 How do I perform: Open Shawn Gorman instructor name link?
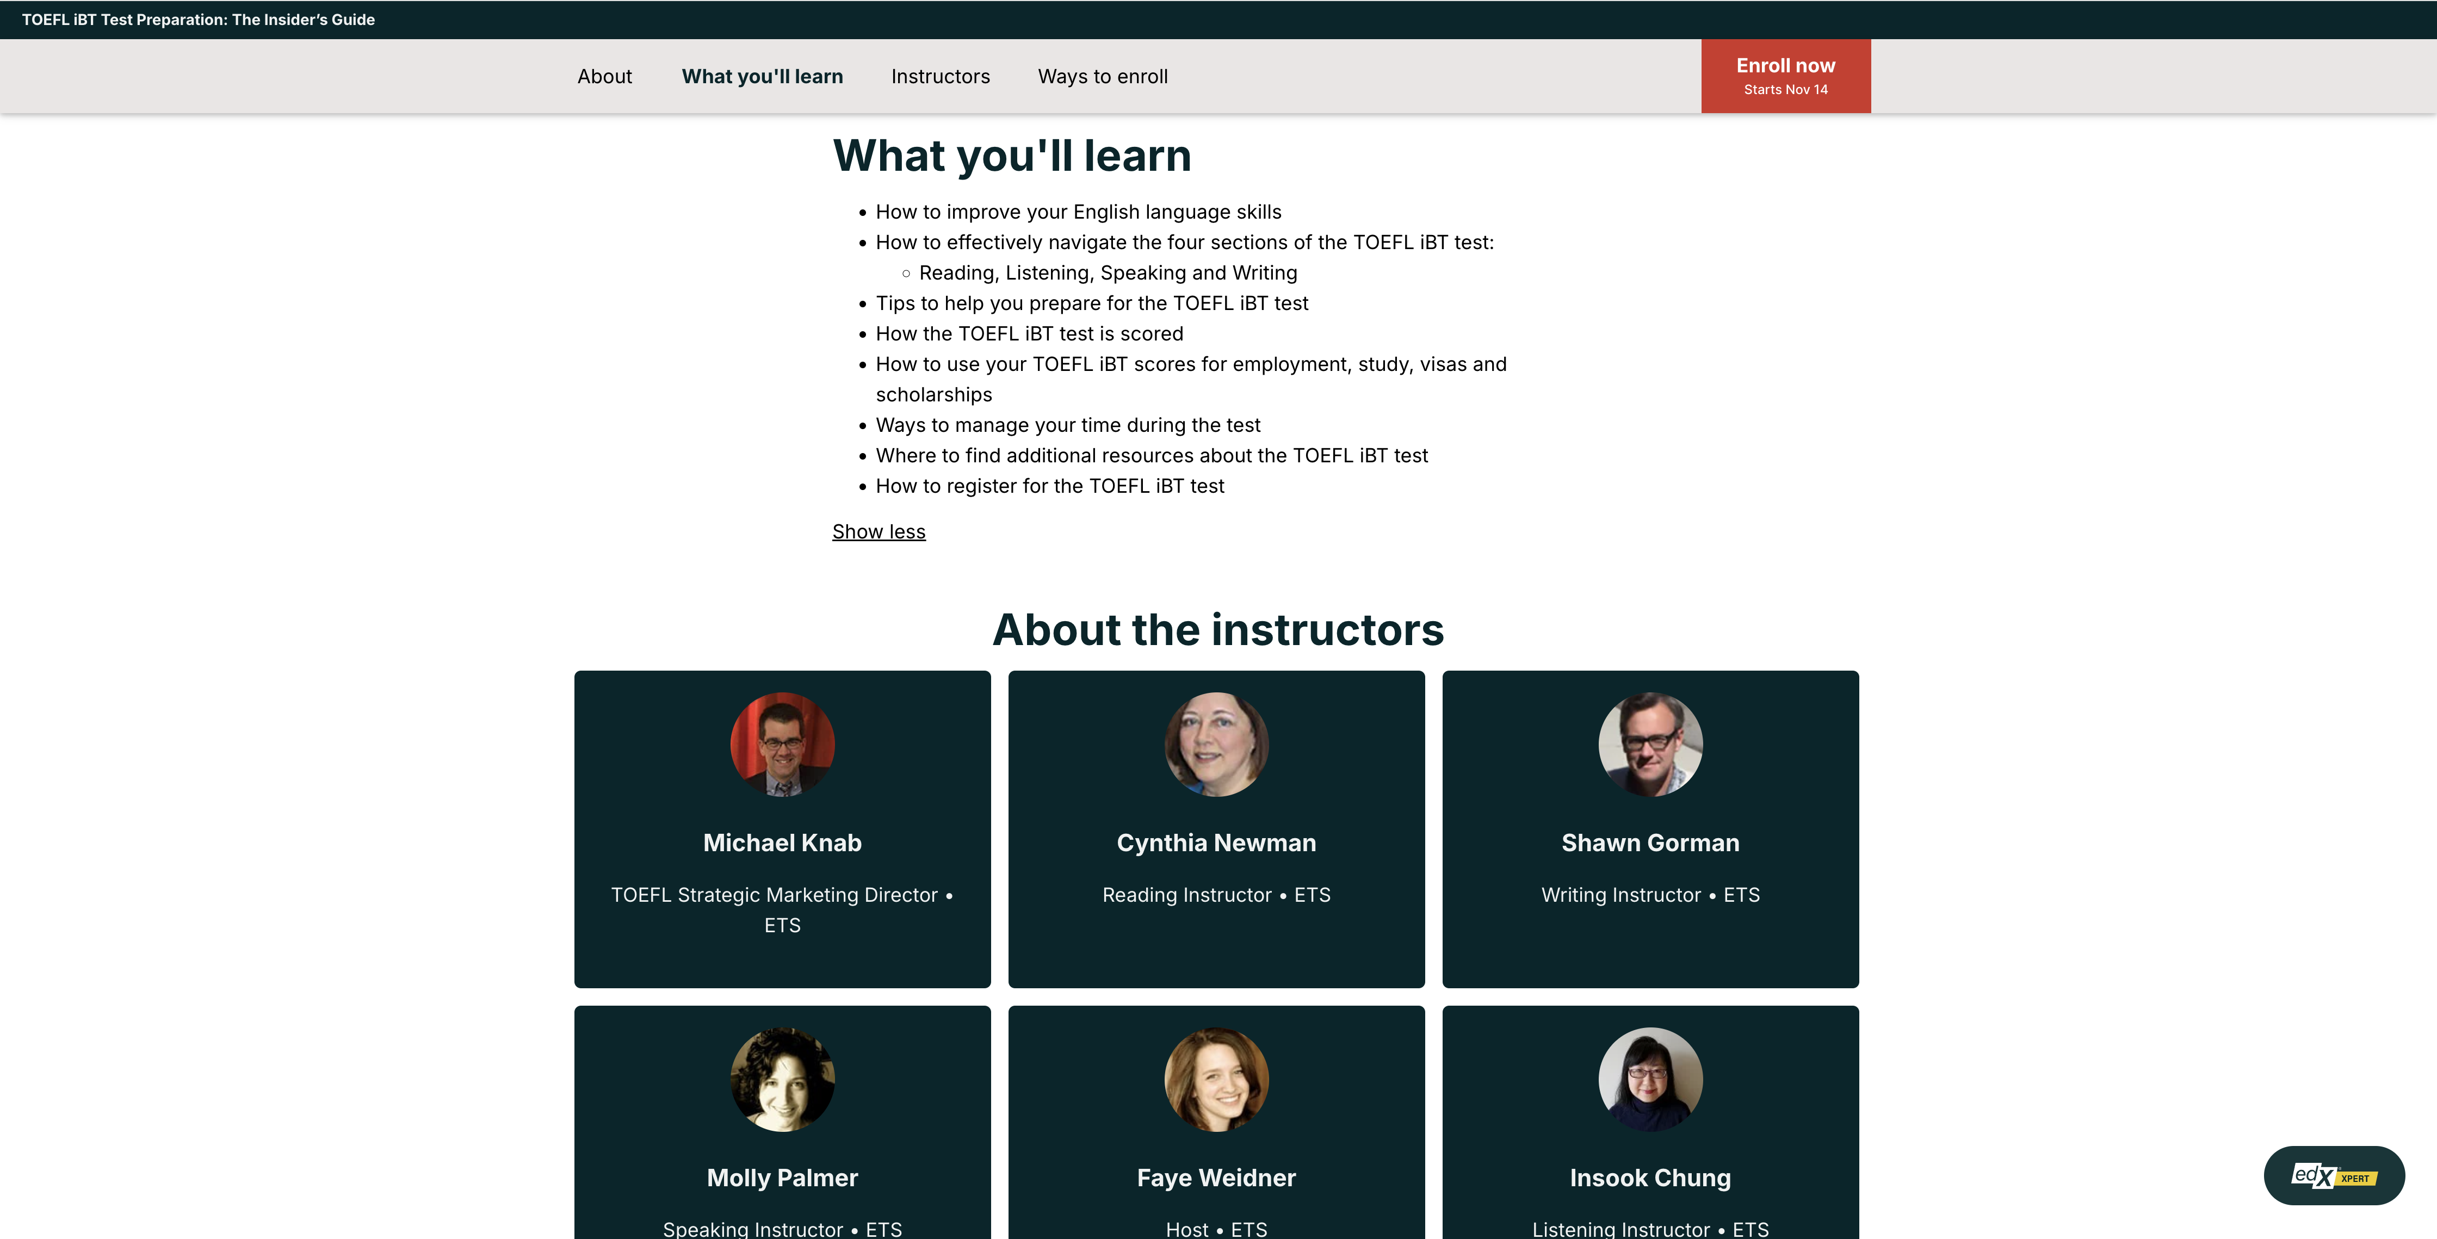1650,842
